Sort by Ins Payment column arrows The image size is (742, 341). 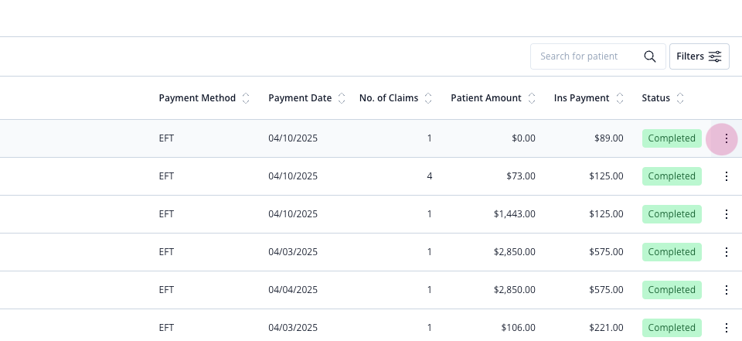[x=619, y=98]
